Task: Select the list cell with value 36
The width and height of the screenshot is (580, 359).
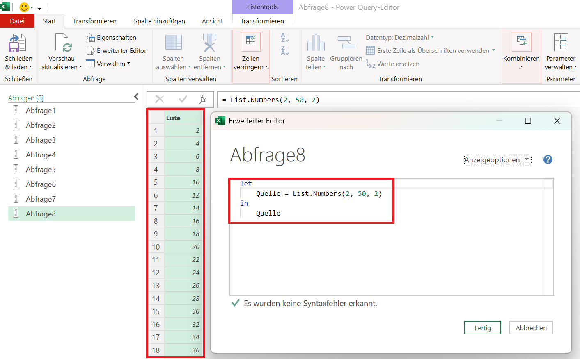Action: point(183,350)
